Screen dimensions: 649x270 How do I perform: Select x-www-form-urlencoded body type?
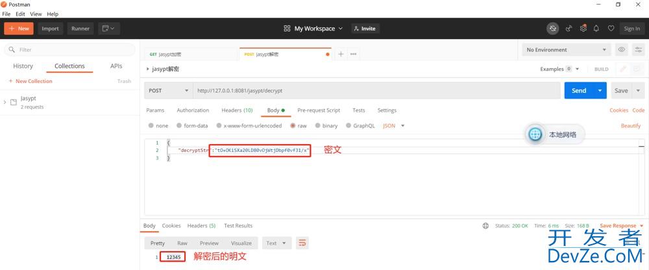(x=249, y=125)
